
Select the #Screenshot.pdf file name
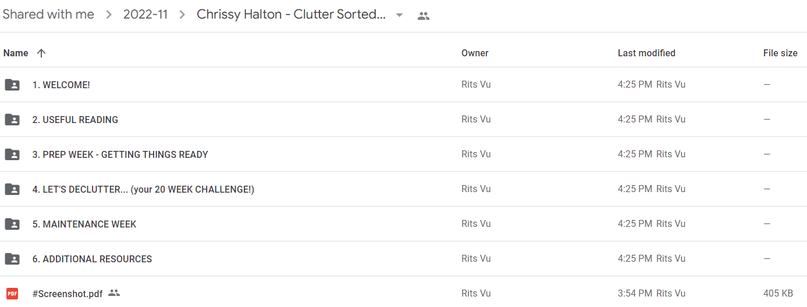click(67, 294)
